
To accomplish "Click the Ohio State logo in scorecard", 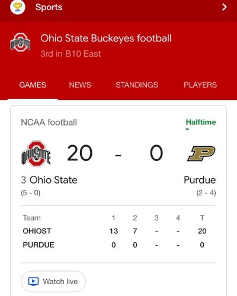I will point(36,153).
